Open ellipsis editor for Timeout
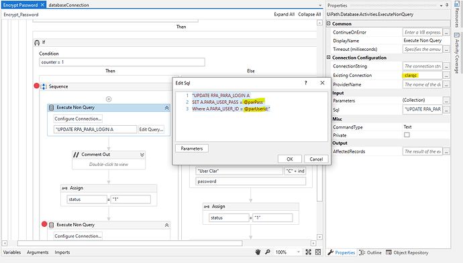This screenshot has width=463, height=263. coord(446,49)
